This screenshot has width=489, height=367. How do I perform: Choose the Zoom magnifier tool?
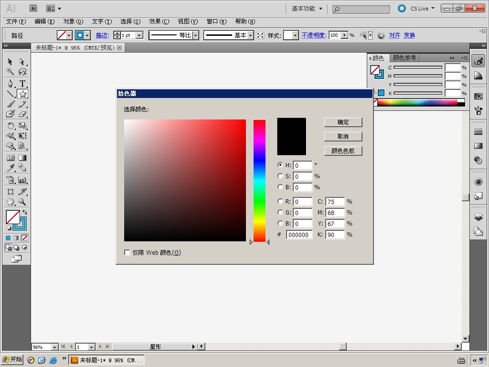point(22,202)
